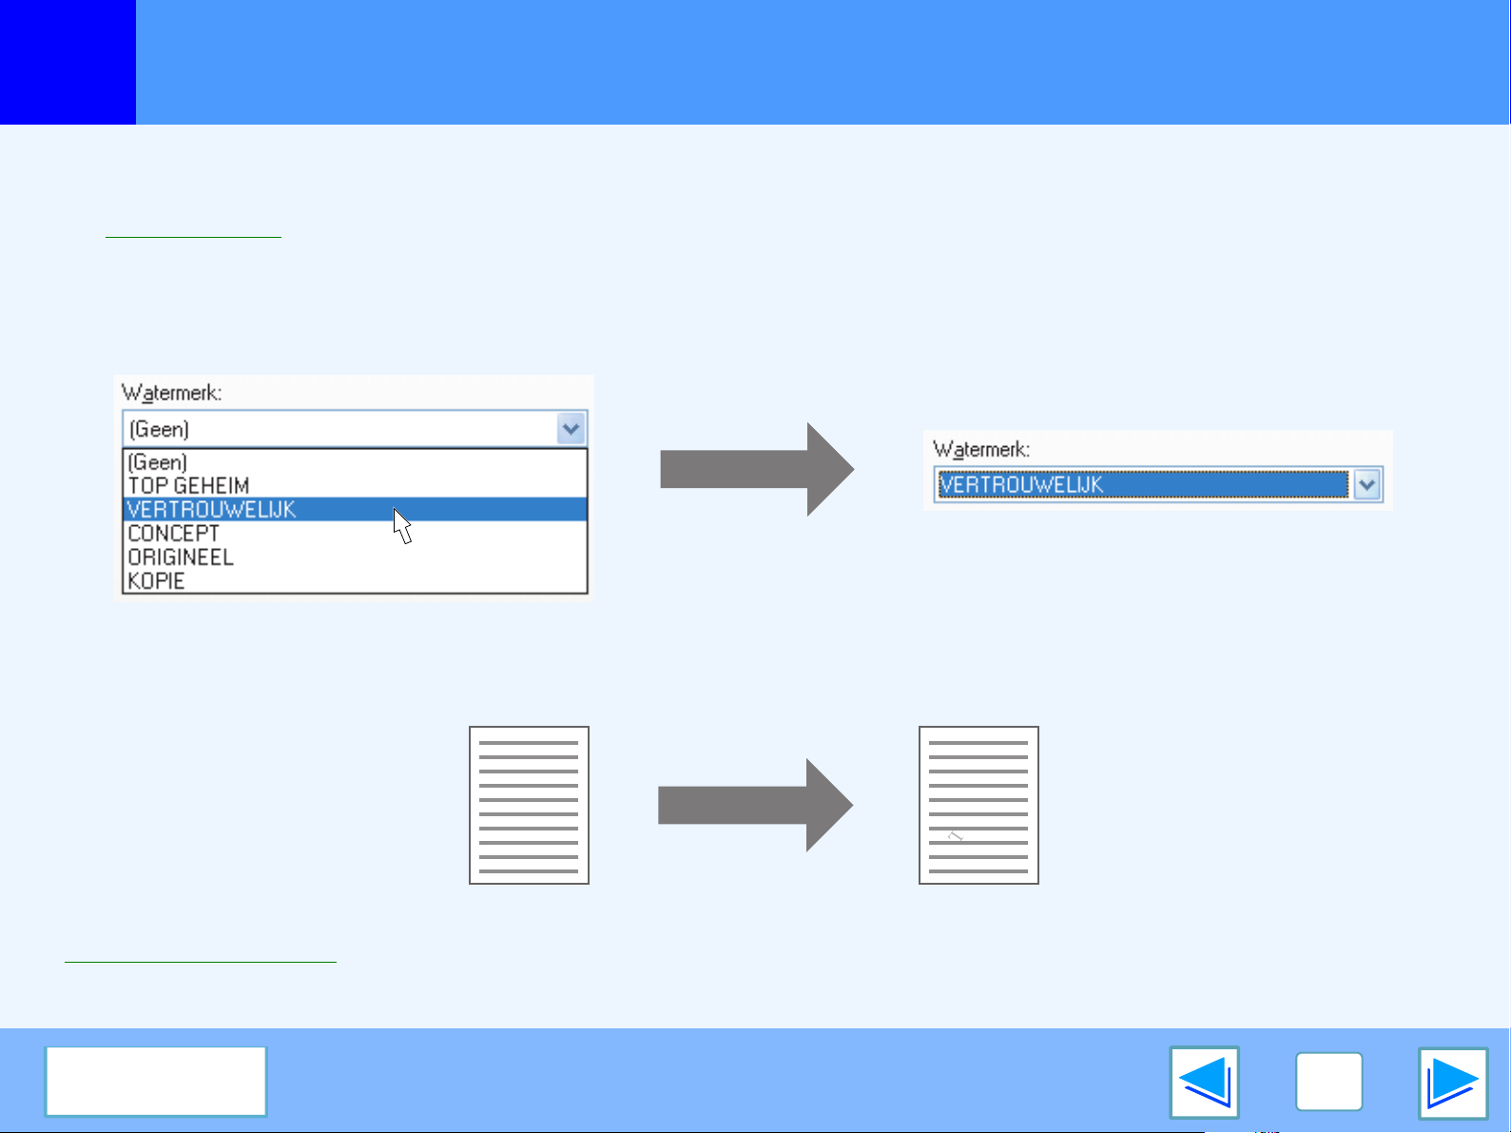This screenshot has height=1133, width=1511.
Task: Click the upper gray right-pointing arrow
Action: coord(757,469)
